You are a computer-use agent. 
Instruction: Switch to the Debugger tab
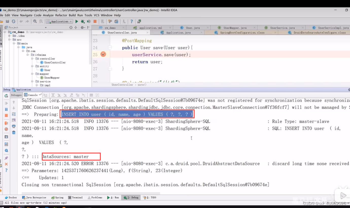[x=16, y=95]
